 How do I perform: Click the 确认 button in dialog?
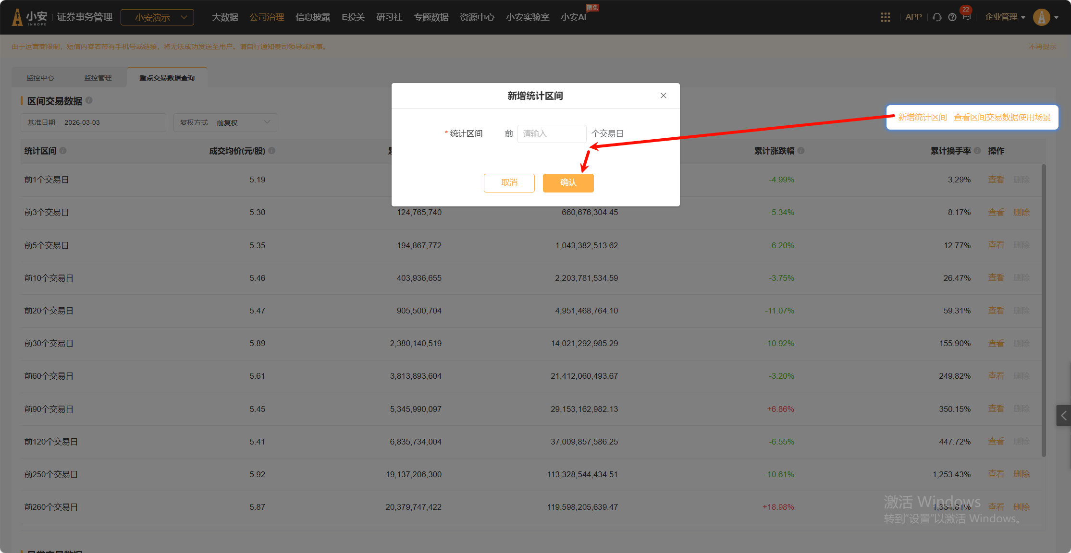click(568, 183)
